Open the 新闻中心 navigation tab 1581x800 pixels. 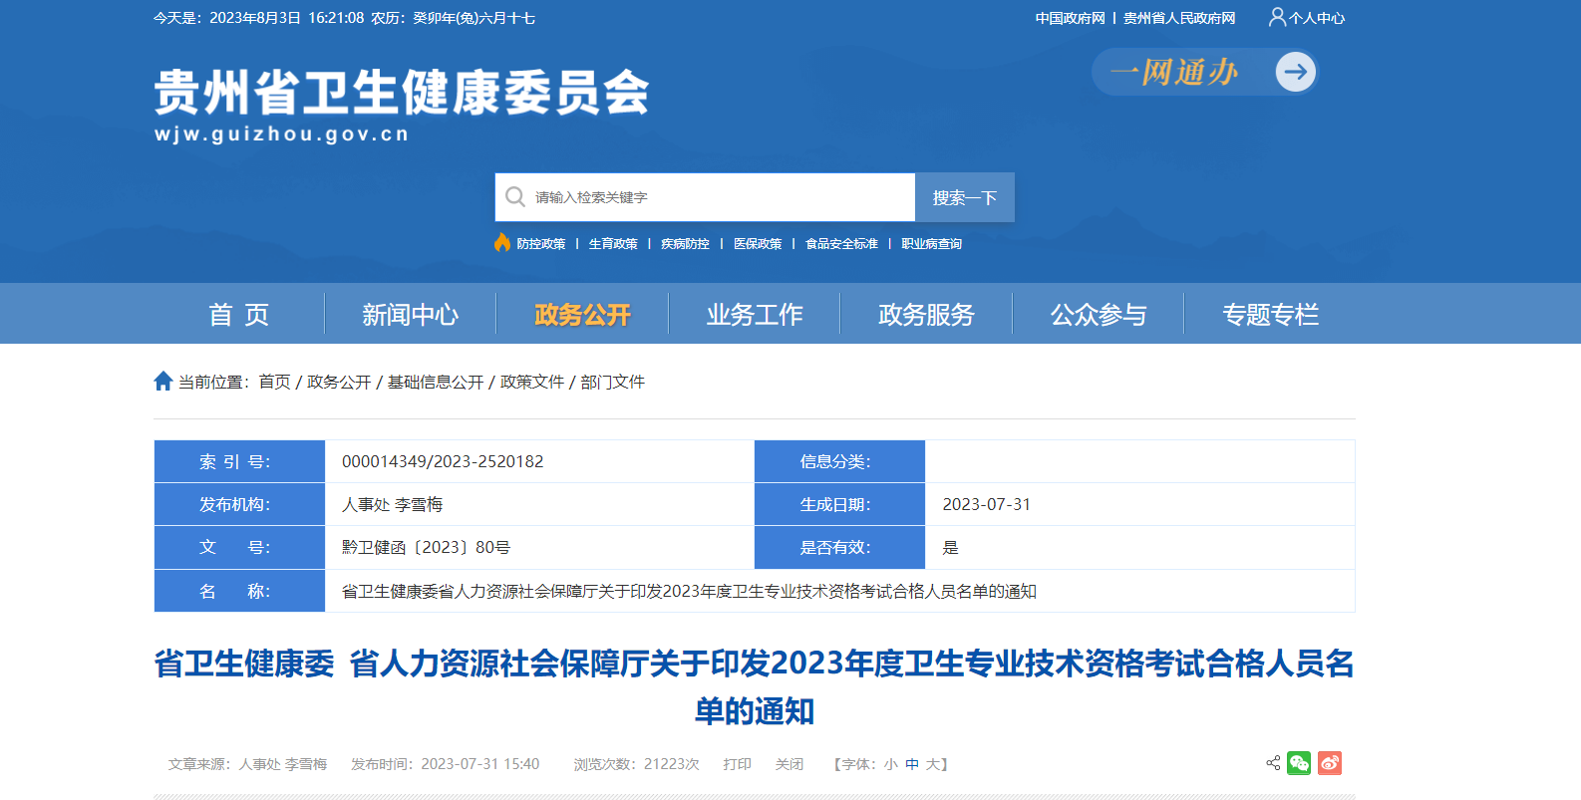pos(410,315)
